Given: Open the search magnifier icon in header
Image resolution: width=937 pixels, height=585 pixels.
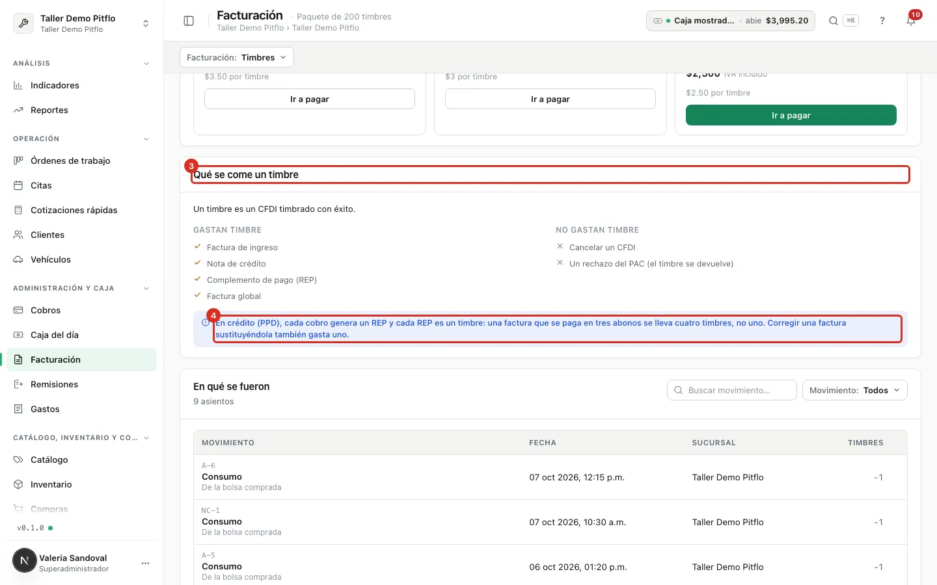Looking at the screenshot, I should [833, 21].
